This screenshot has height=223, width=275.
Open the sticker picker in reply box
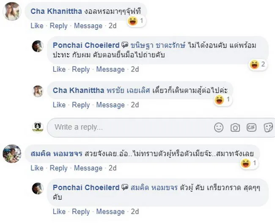point(268,127)
